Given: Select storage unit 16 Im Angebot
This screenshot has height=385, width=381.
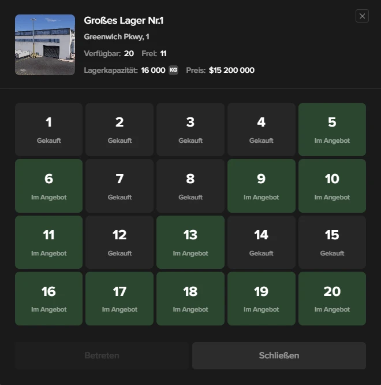Looking at the screenshot, I should (x=48, y=298).
